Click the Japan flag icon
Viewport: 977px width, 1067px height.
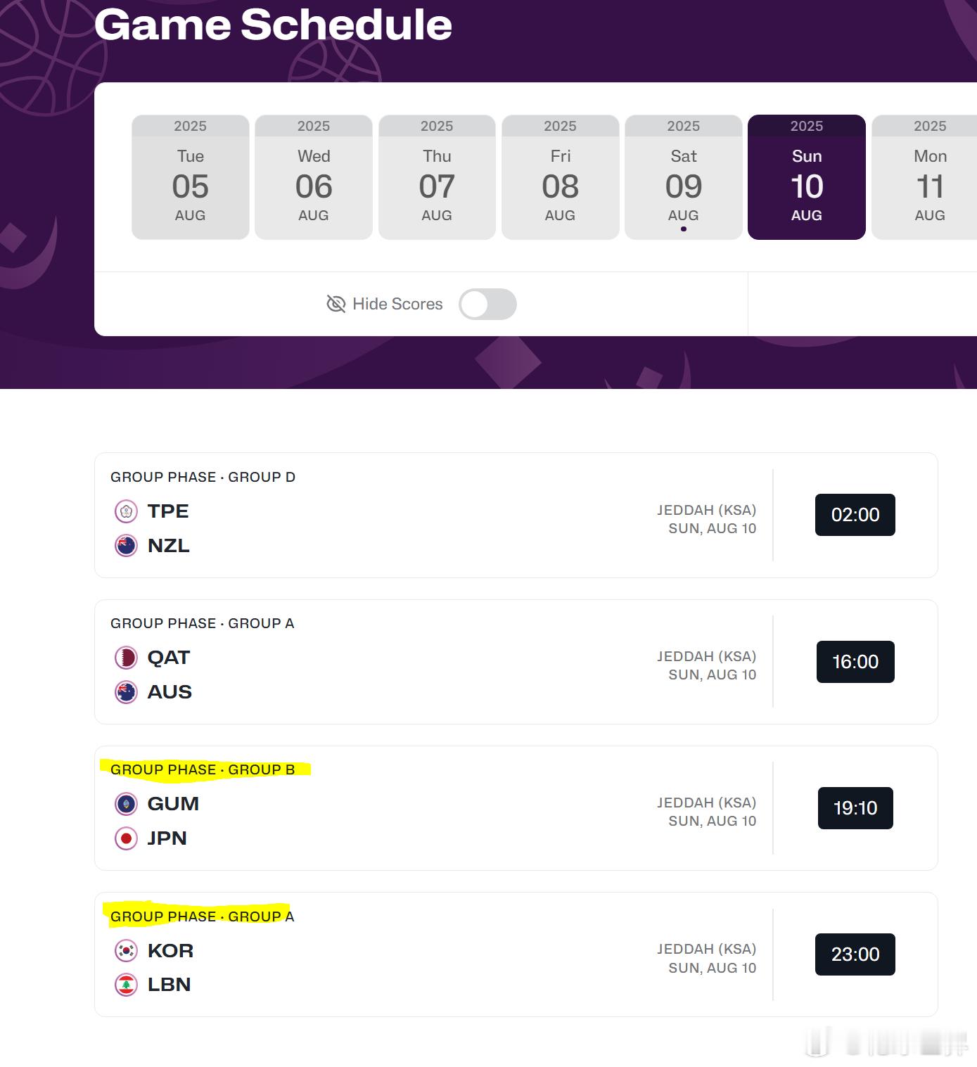click(126, 838)
